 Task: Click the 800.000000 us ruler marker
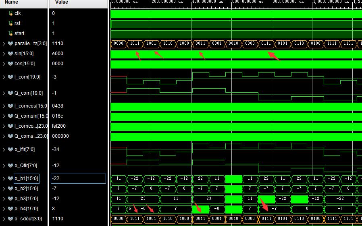(x=288, y=2)
